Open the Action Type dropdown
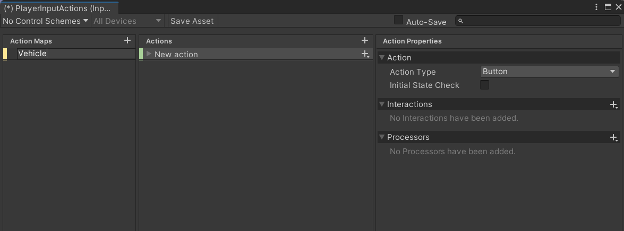This screenshot has width=624, height=231. click(x=549, y=72)
